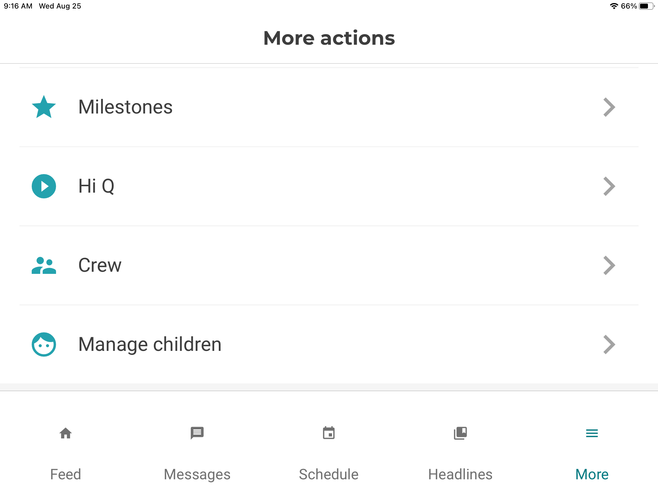The image size is (658, 493).
Task: Tap the Hi Q play icon
Action: point(44,186)
